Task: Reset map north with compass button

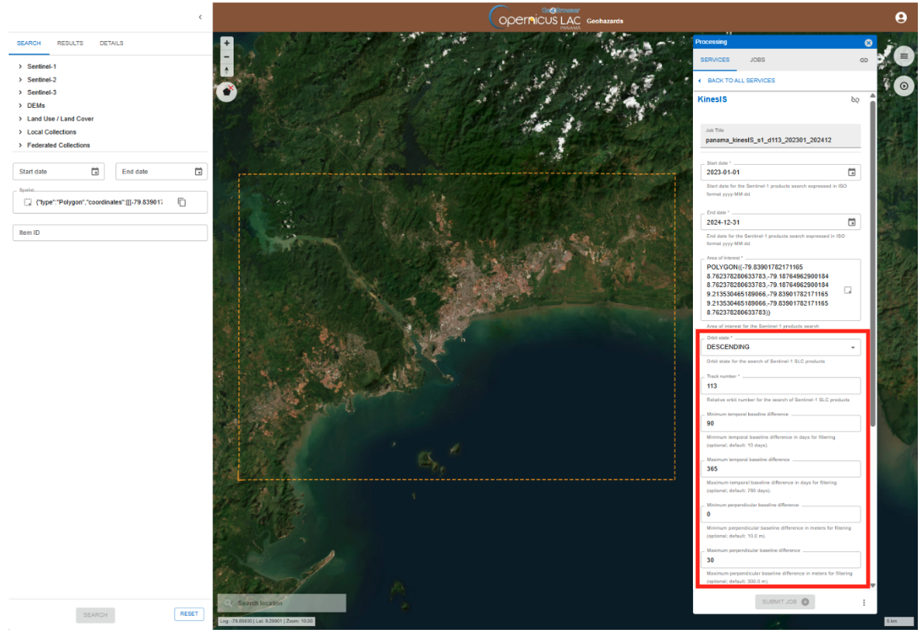Action: (x=227, y=70)
